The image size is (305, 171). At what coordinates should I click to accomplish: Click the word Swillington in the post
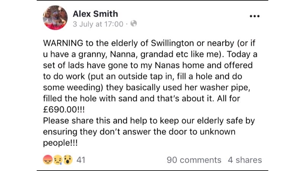coord(172,43)
